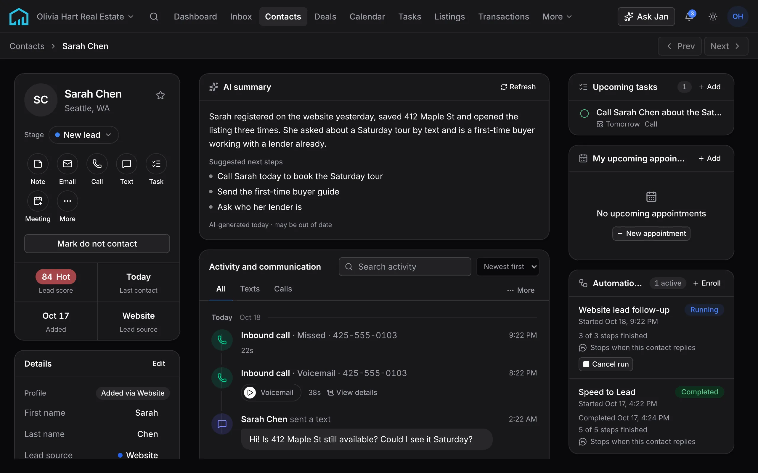Open the Listings navigation item
The height and width of the screenshot is (473, 758).
(449, 17)
